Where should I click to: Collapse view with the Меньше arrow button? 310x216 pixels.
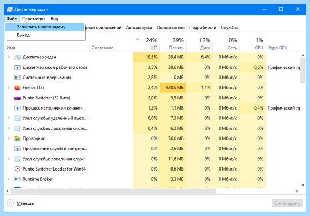tap(10, 203)
